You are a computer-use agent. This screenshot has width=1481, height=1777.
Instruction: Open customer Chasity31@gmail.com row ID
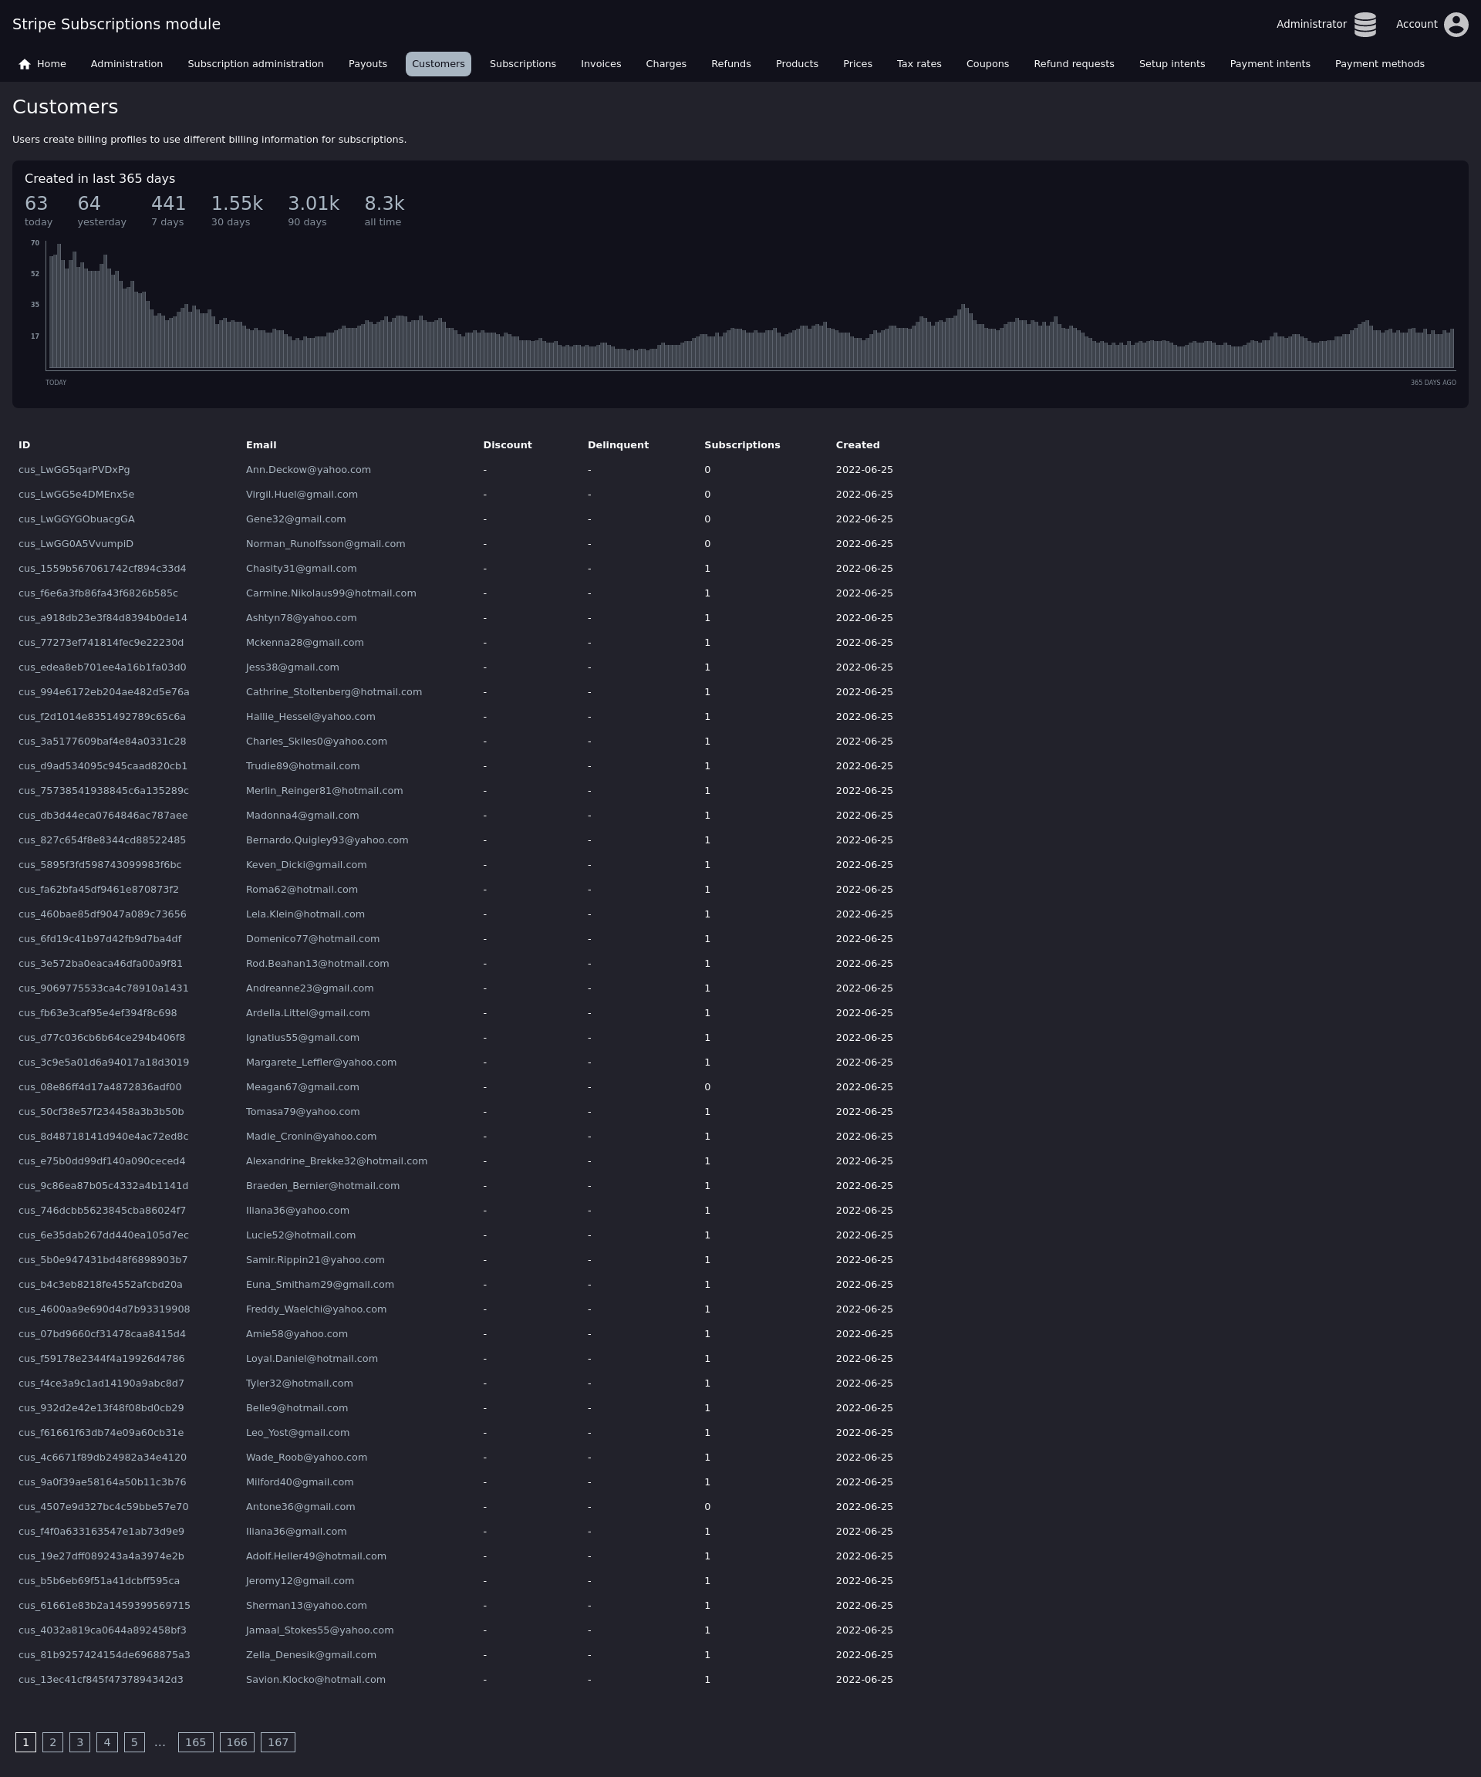pos(103,569)
